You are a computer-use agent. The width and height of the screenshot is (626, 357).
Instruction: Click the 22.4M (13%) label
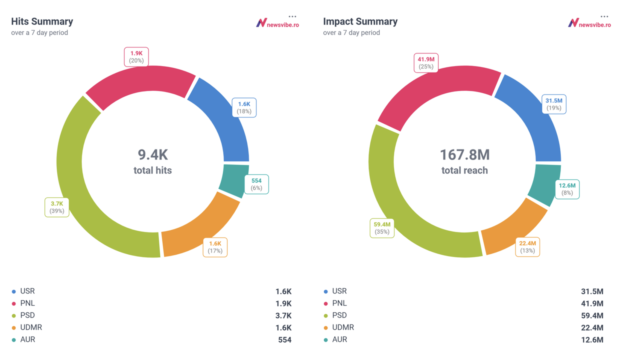pyautogui.click(x=527, y=247)
